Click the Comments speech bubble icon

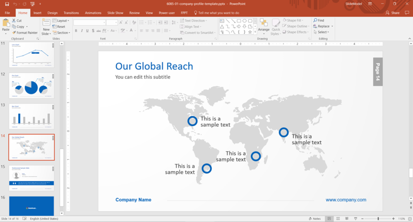(x=406, y=13)
